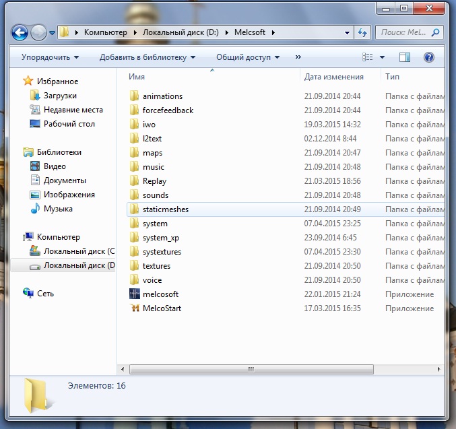Click the Компьютер breadcrumb segment
The width and height of the screenshot is (456, 429).
coord(106,32)
